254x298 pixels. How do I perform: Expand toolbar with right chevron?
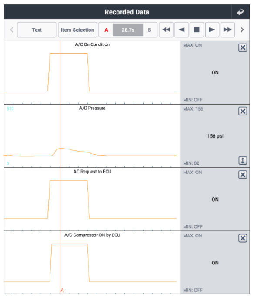coord(242,30)
